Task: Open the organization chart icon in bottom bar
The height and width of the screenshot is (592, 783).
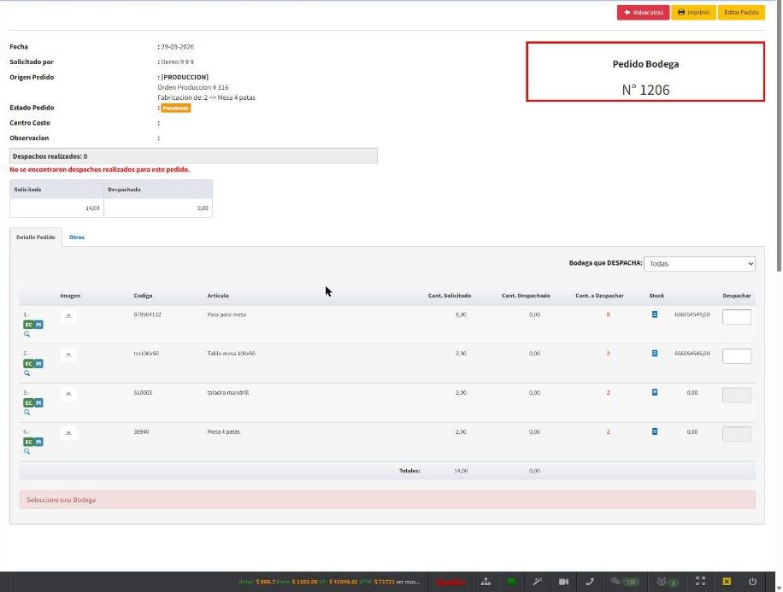Action: coord(486,582)
